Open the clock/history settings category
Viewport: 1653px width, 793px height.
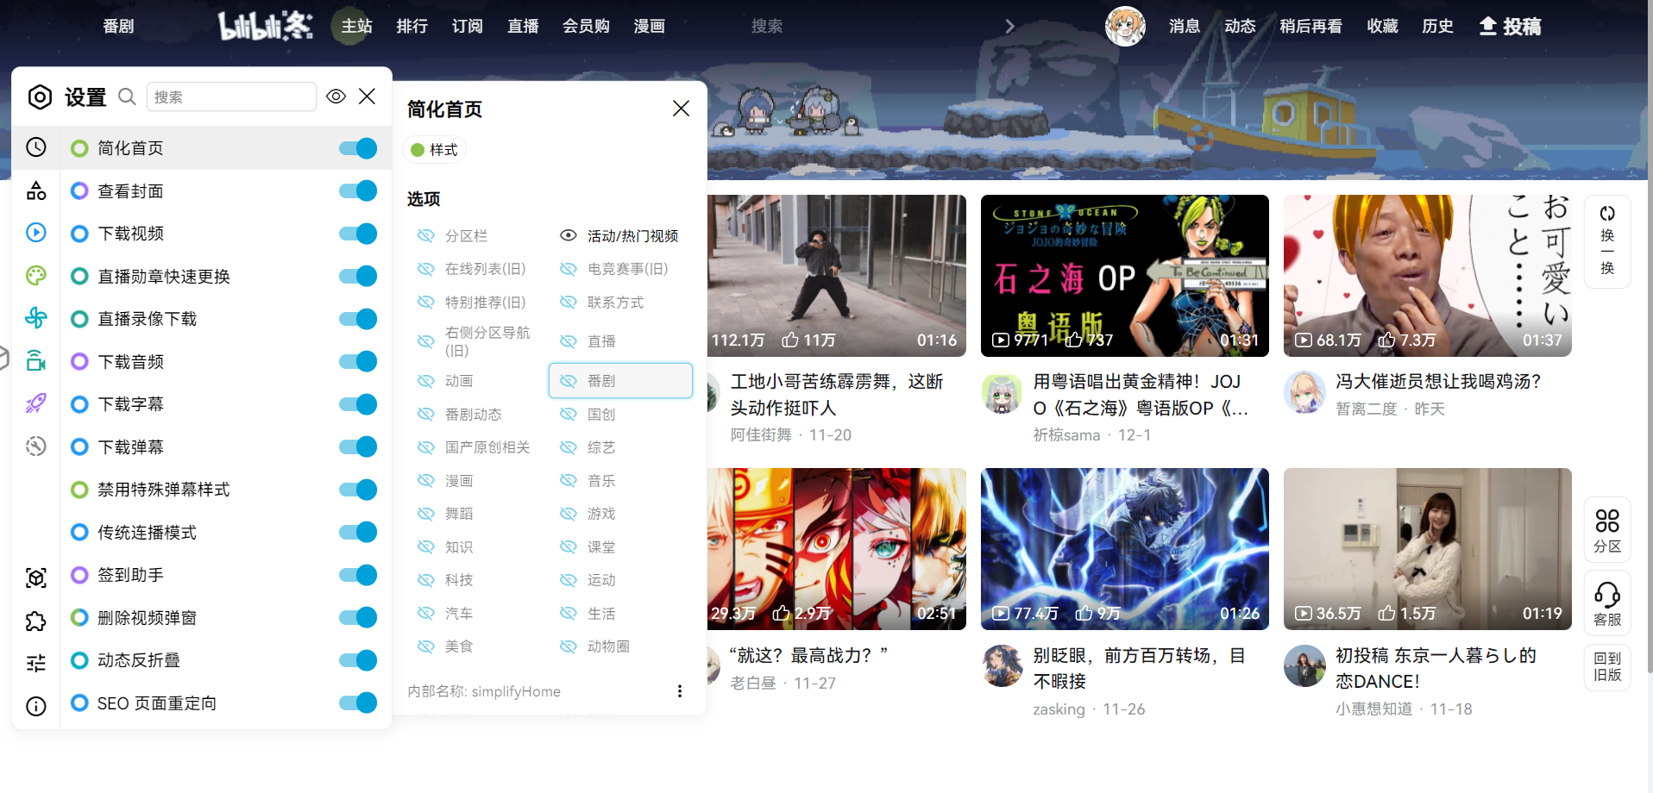[35, 147]
